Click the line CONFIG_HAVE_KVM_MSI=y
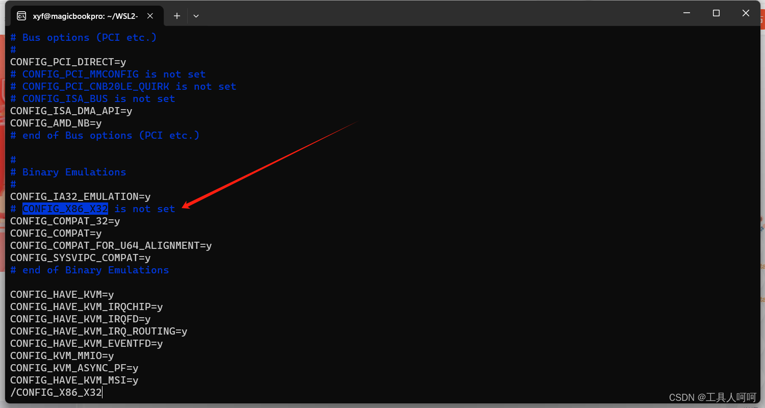765x408 pixels. click(74, 380)
